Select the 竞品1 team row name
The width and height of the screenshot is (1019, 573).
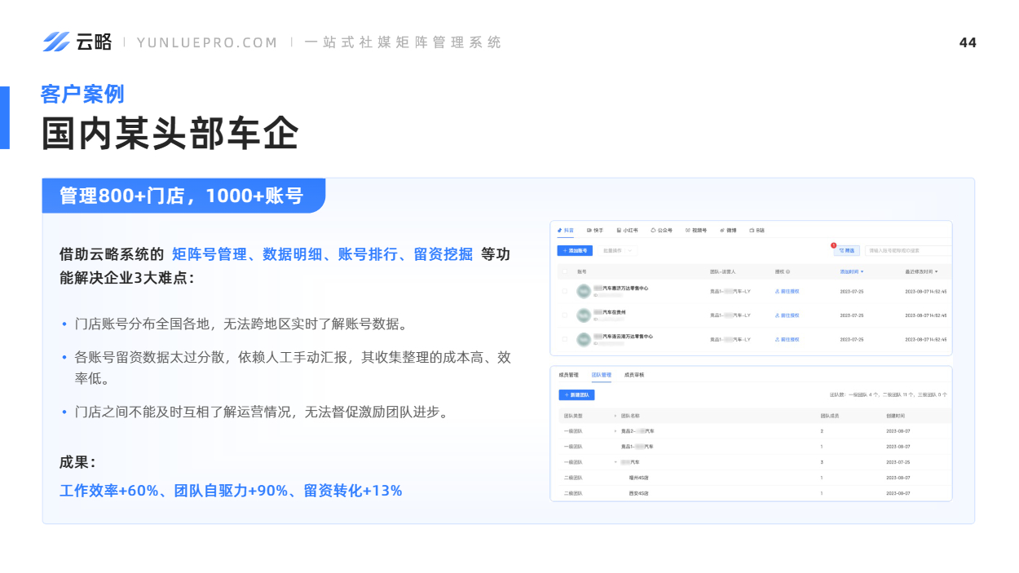(637, 447)
